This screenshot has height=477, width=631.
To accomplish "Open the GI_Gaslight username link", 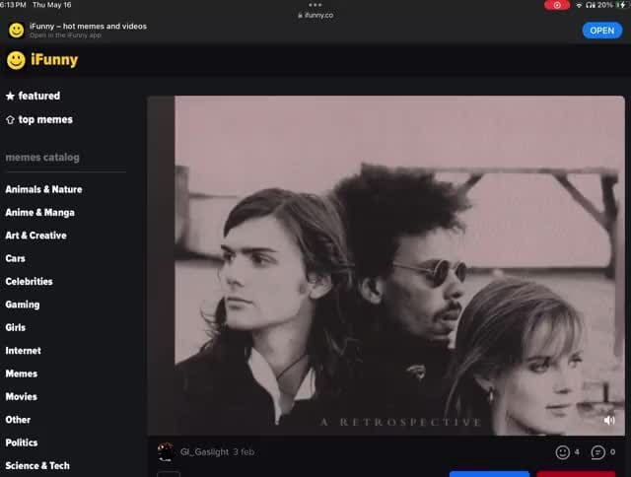I will click(203, 452).
